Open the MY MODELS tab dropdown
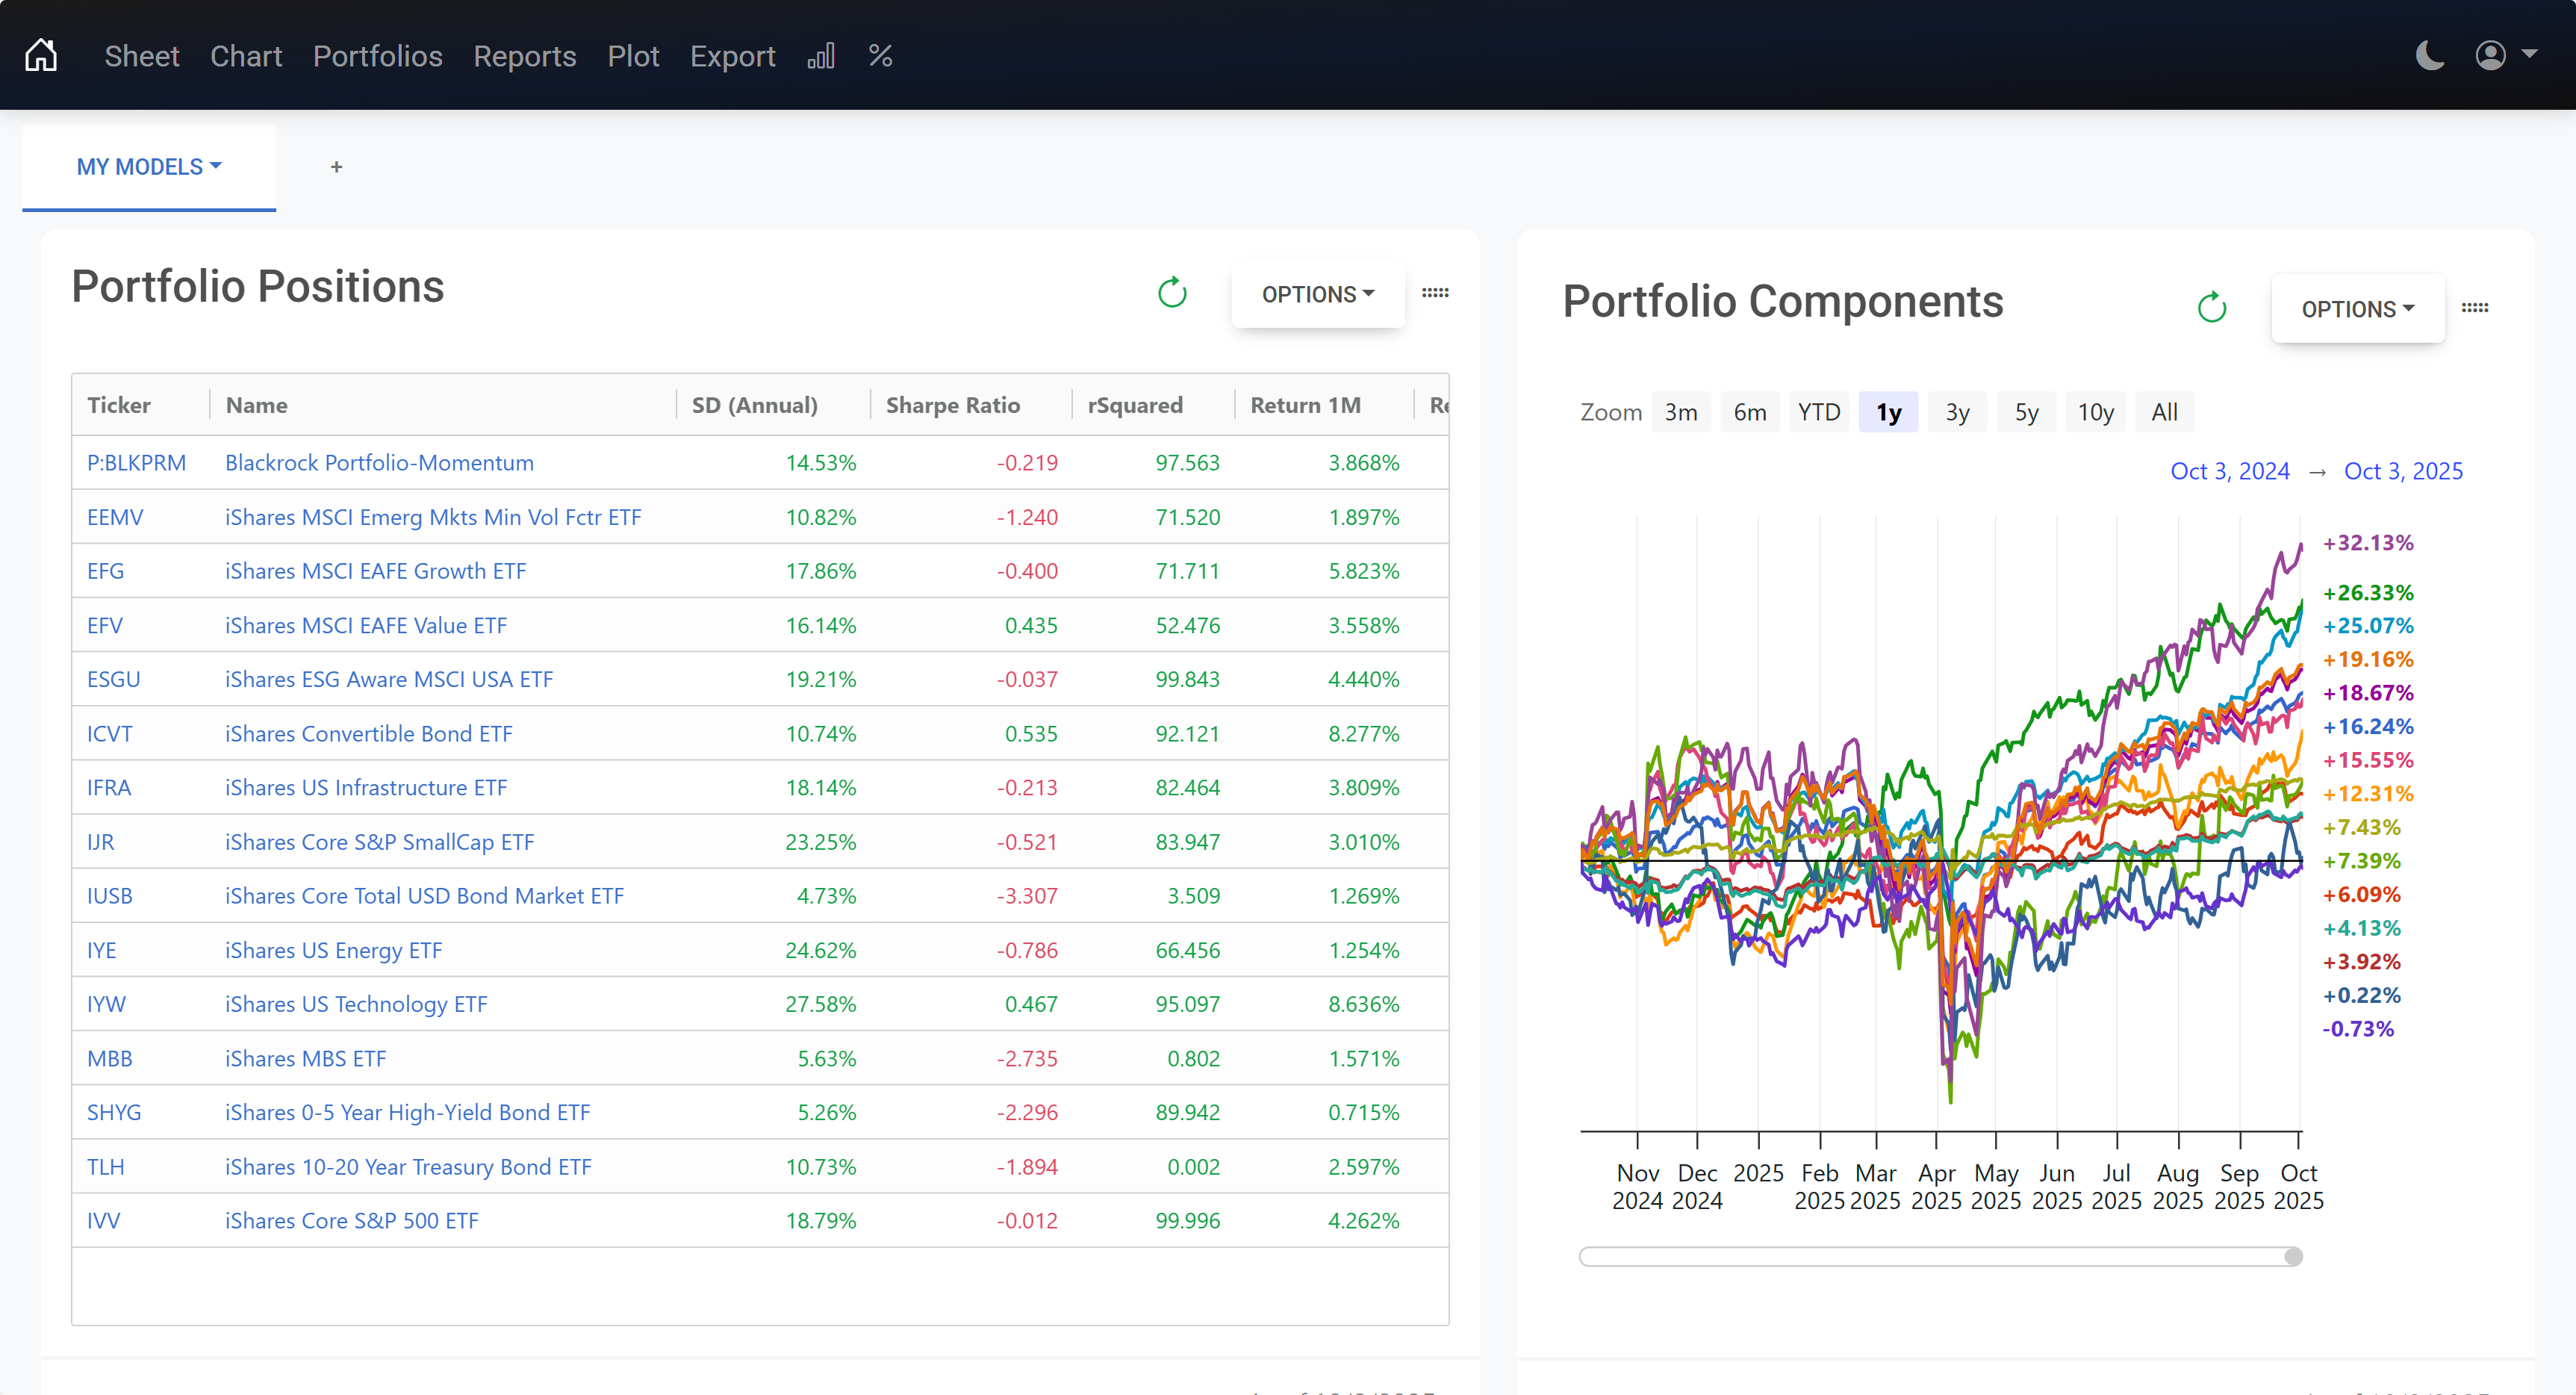The height and width of the screenshot is (1395, 2576). [x=148, y=167]
